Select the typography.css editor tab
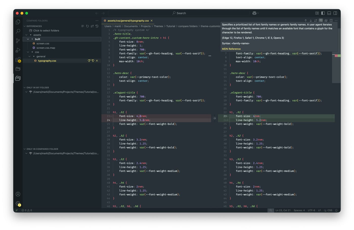Image resolution: width=354 pixels, height=230 pixels. pyautogui.click(x=128, y=21)
